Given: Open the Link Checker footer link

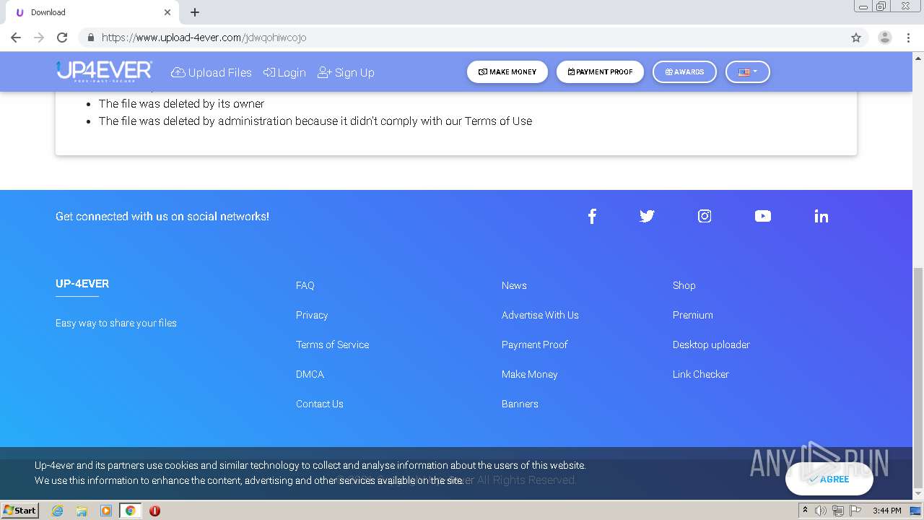Looking at the screenshot, I should point(700,374).
